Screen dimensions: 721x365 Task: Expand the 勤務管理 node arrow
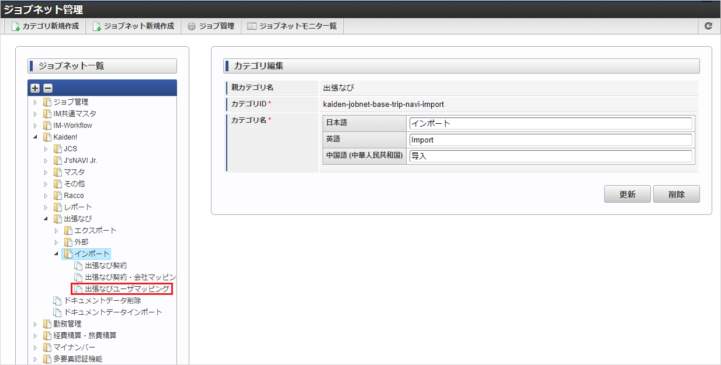pyautogui.click(x=35, y=324)
